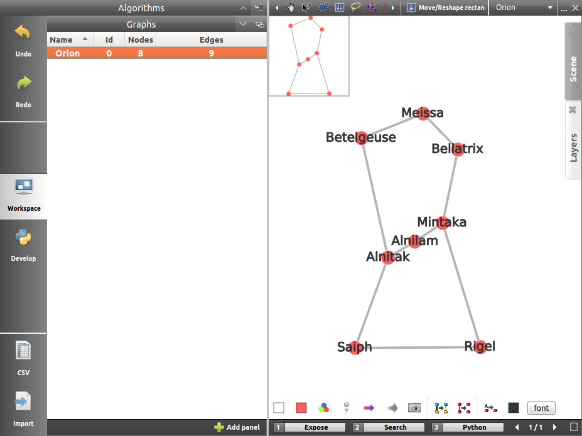Click the get-information pointer tool
Screen dimensions: 582x436
click(307, 8)
